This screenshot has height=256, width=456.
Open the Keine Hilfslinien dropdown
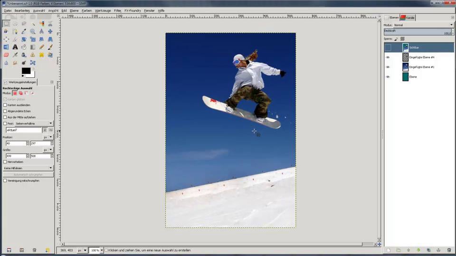coord(28,168)
